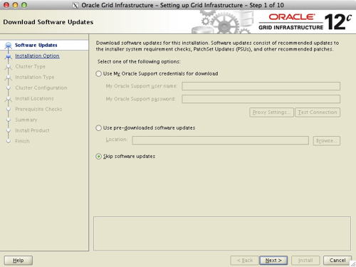Click the Installation Type step node icon
Image resolution: width=356 pixels, height=267 pixels.
pos(9,78)
